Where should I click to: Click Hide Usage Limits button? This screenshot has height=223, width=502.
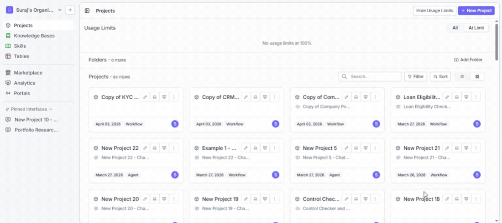coord(434,10)
